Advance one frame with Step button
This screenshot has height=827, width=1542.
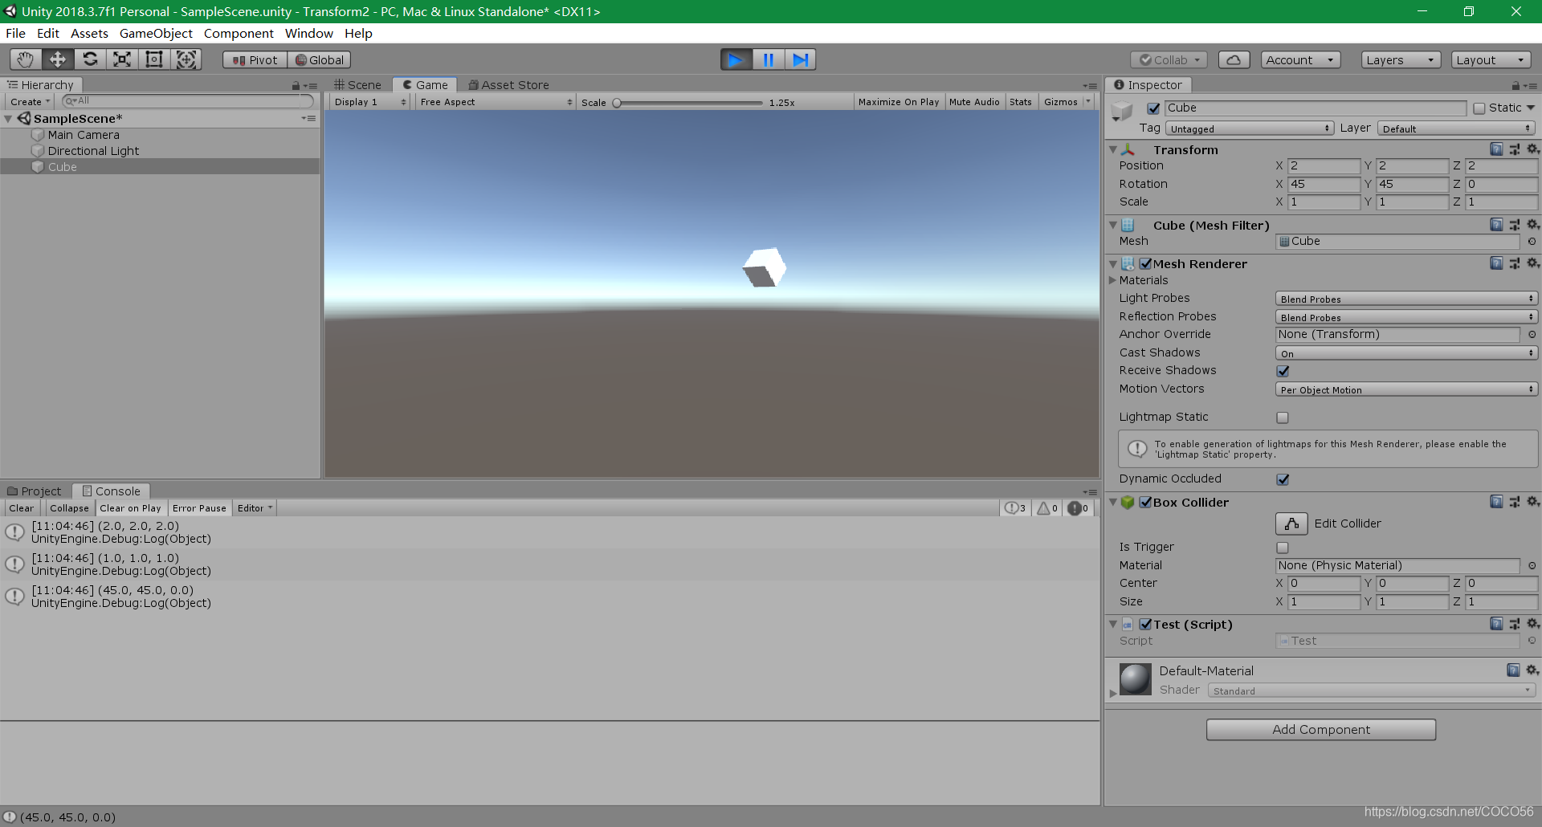click(x=800, y=59)
